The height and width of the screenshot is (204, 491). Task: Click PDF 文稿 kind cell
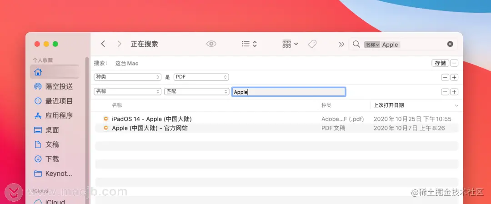[333, 128]
